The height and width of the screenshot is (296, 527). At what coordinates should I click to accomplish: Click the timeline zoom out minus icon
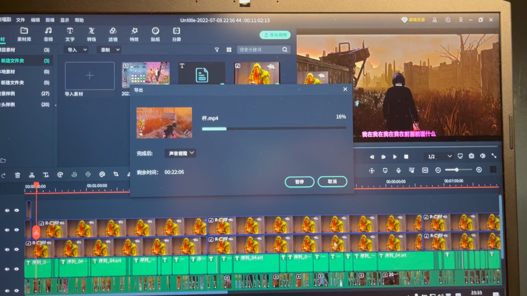[x=438, y=170]
